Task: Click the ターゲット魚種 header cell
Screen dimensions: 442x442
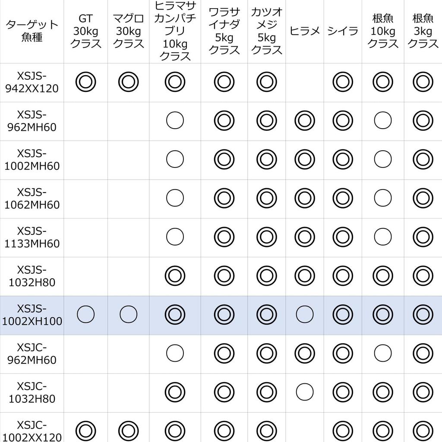Action: (32, 31)
